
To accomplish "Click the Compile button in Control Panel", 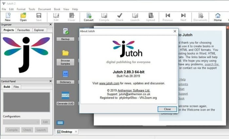I will (12, 130).
